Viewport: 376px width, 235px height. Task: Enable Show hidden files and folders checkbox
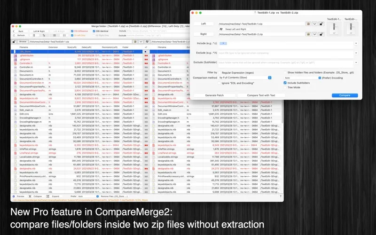[285, 72]
